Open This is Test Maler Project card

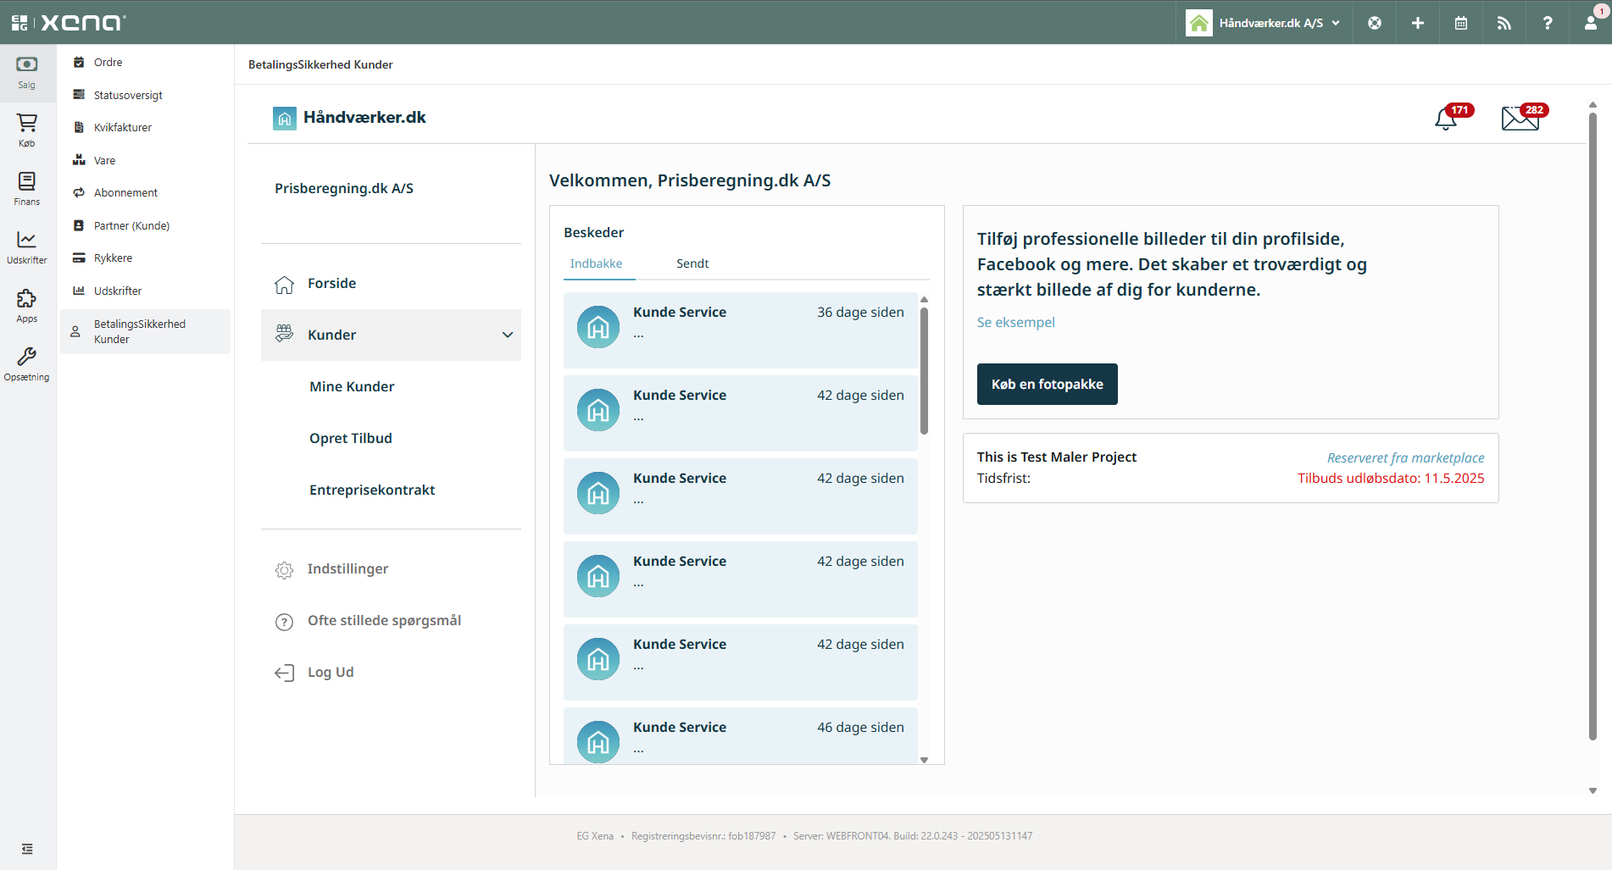click(x=1231, y=468)
